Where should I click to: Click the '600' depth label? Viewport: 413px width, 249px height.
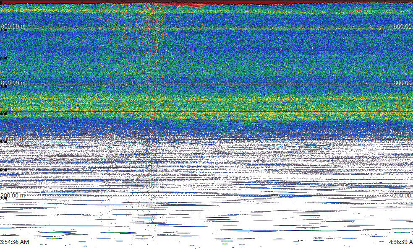[x=4, y=170]
